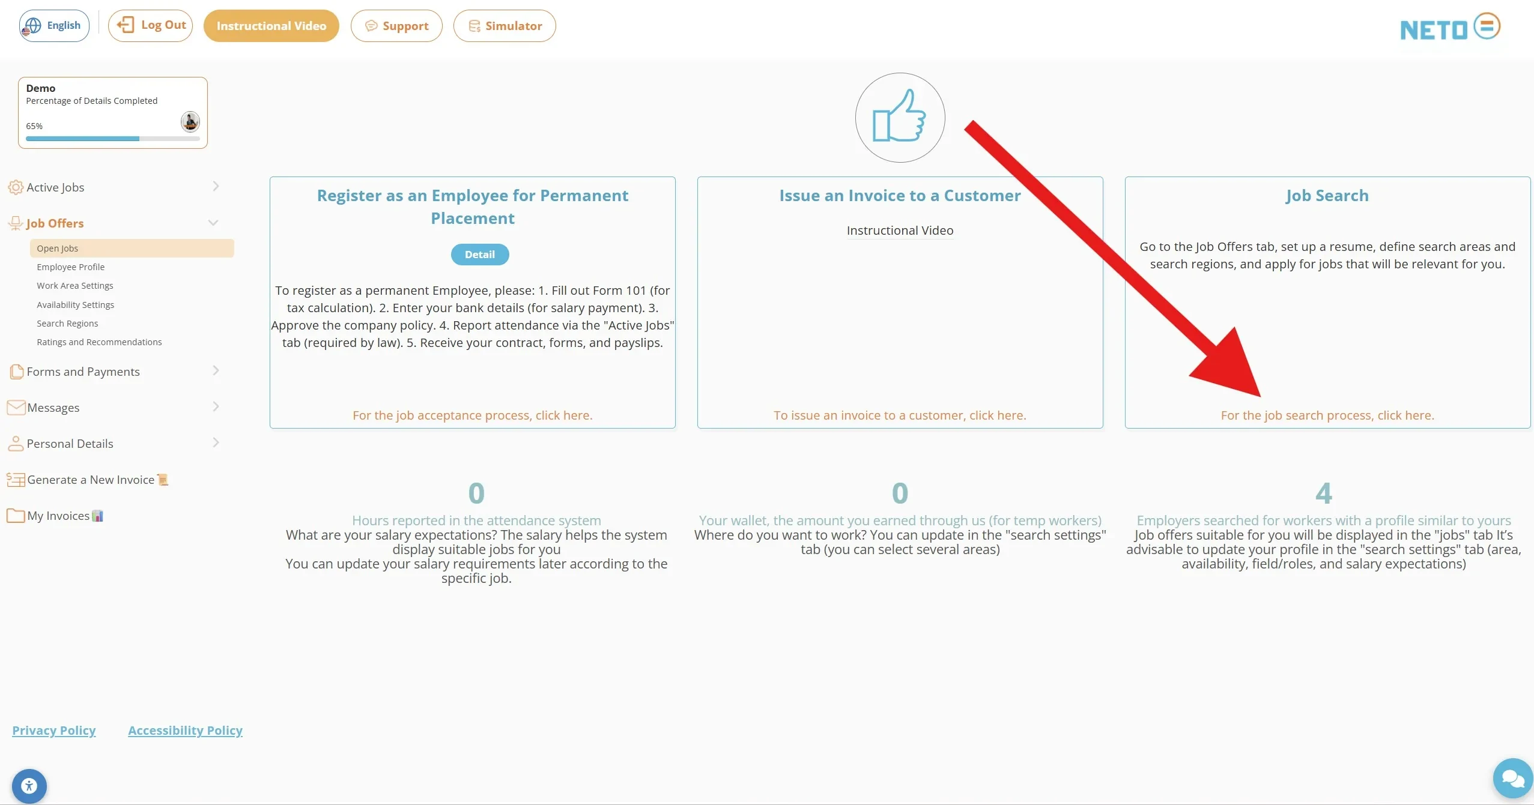Click the Personal Details person icon

coord(16,444)
